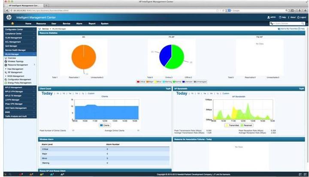309x177 pixels.
Task: Open the User menu
Action: coord(54,24)
